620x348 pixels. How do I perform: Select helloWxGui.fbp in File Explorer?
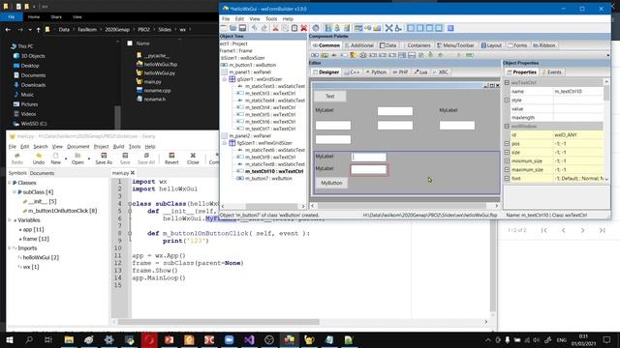pyautogui.click(x=160, y=64)
